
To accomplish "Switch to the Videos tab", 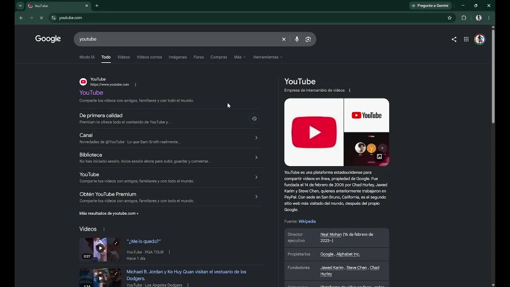I will click(x=124, y=57).
